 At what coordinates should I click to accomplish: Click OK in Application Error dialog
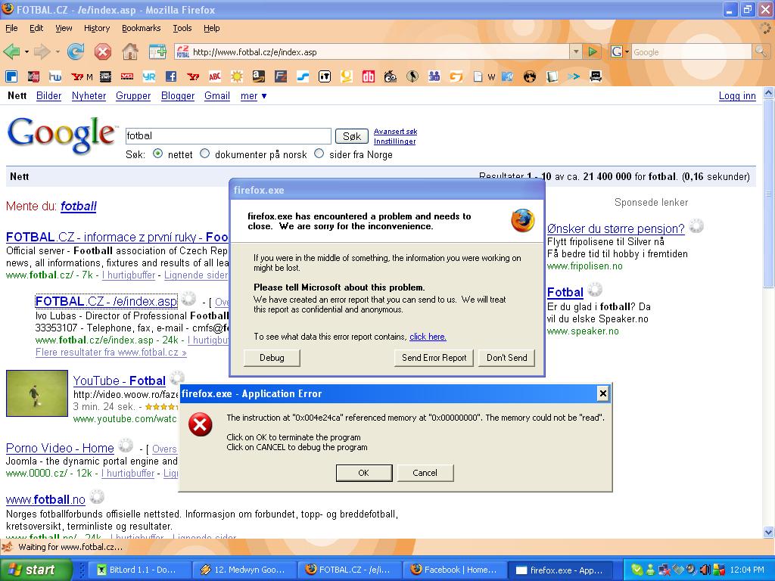tap(364, 473)
